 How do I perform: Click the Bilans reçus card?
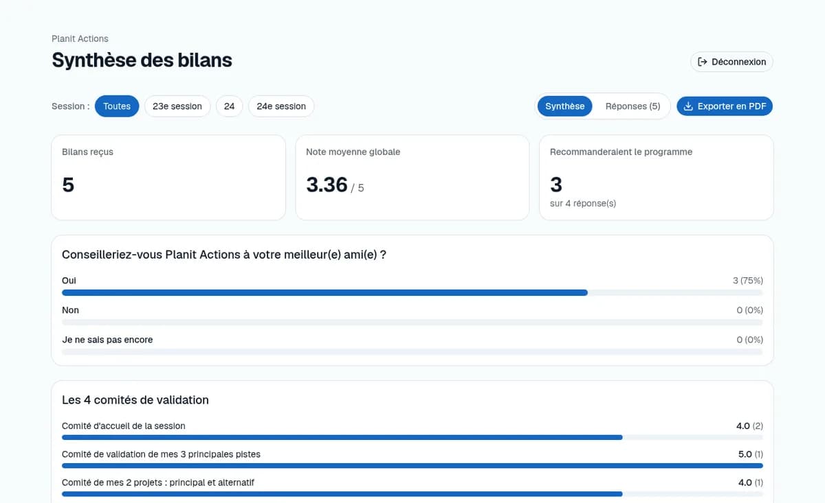[x=168, y=178]
